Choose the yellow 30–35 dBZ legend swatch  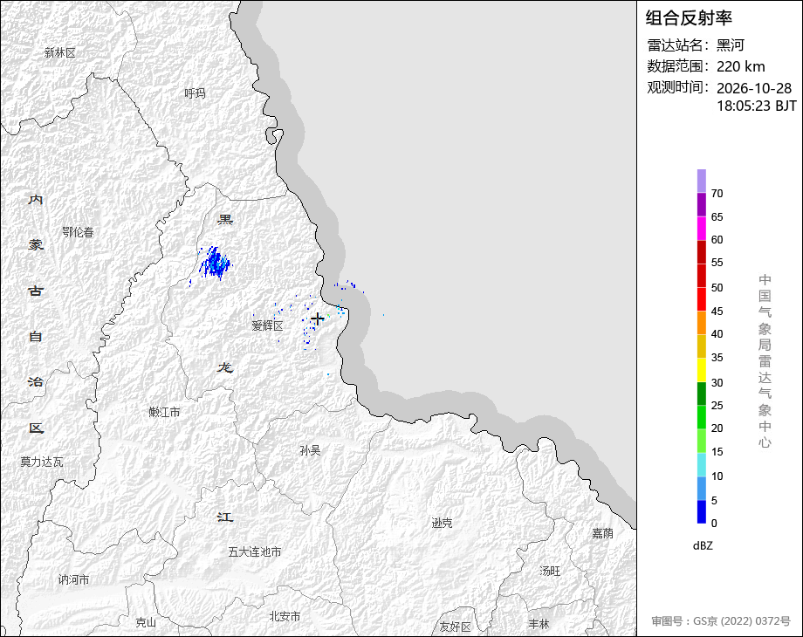click(x=702, y=370)
